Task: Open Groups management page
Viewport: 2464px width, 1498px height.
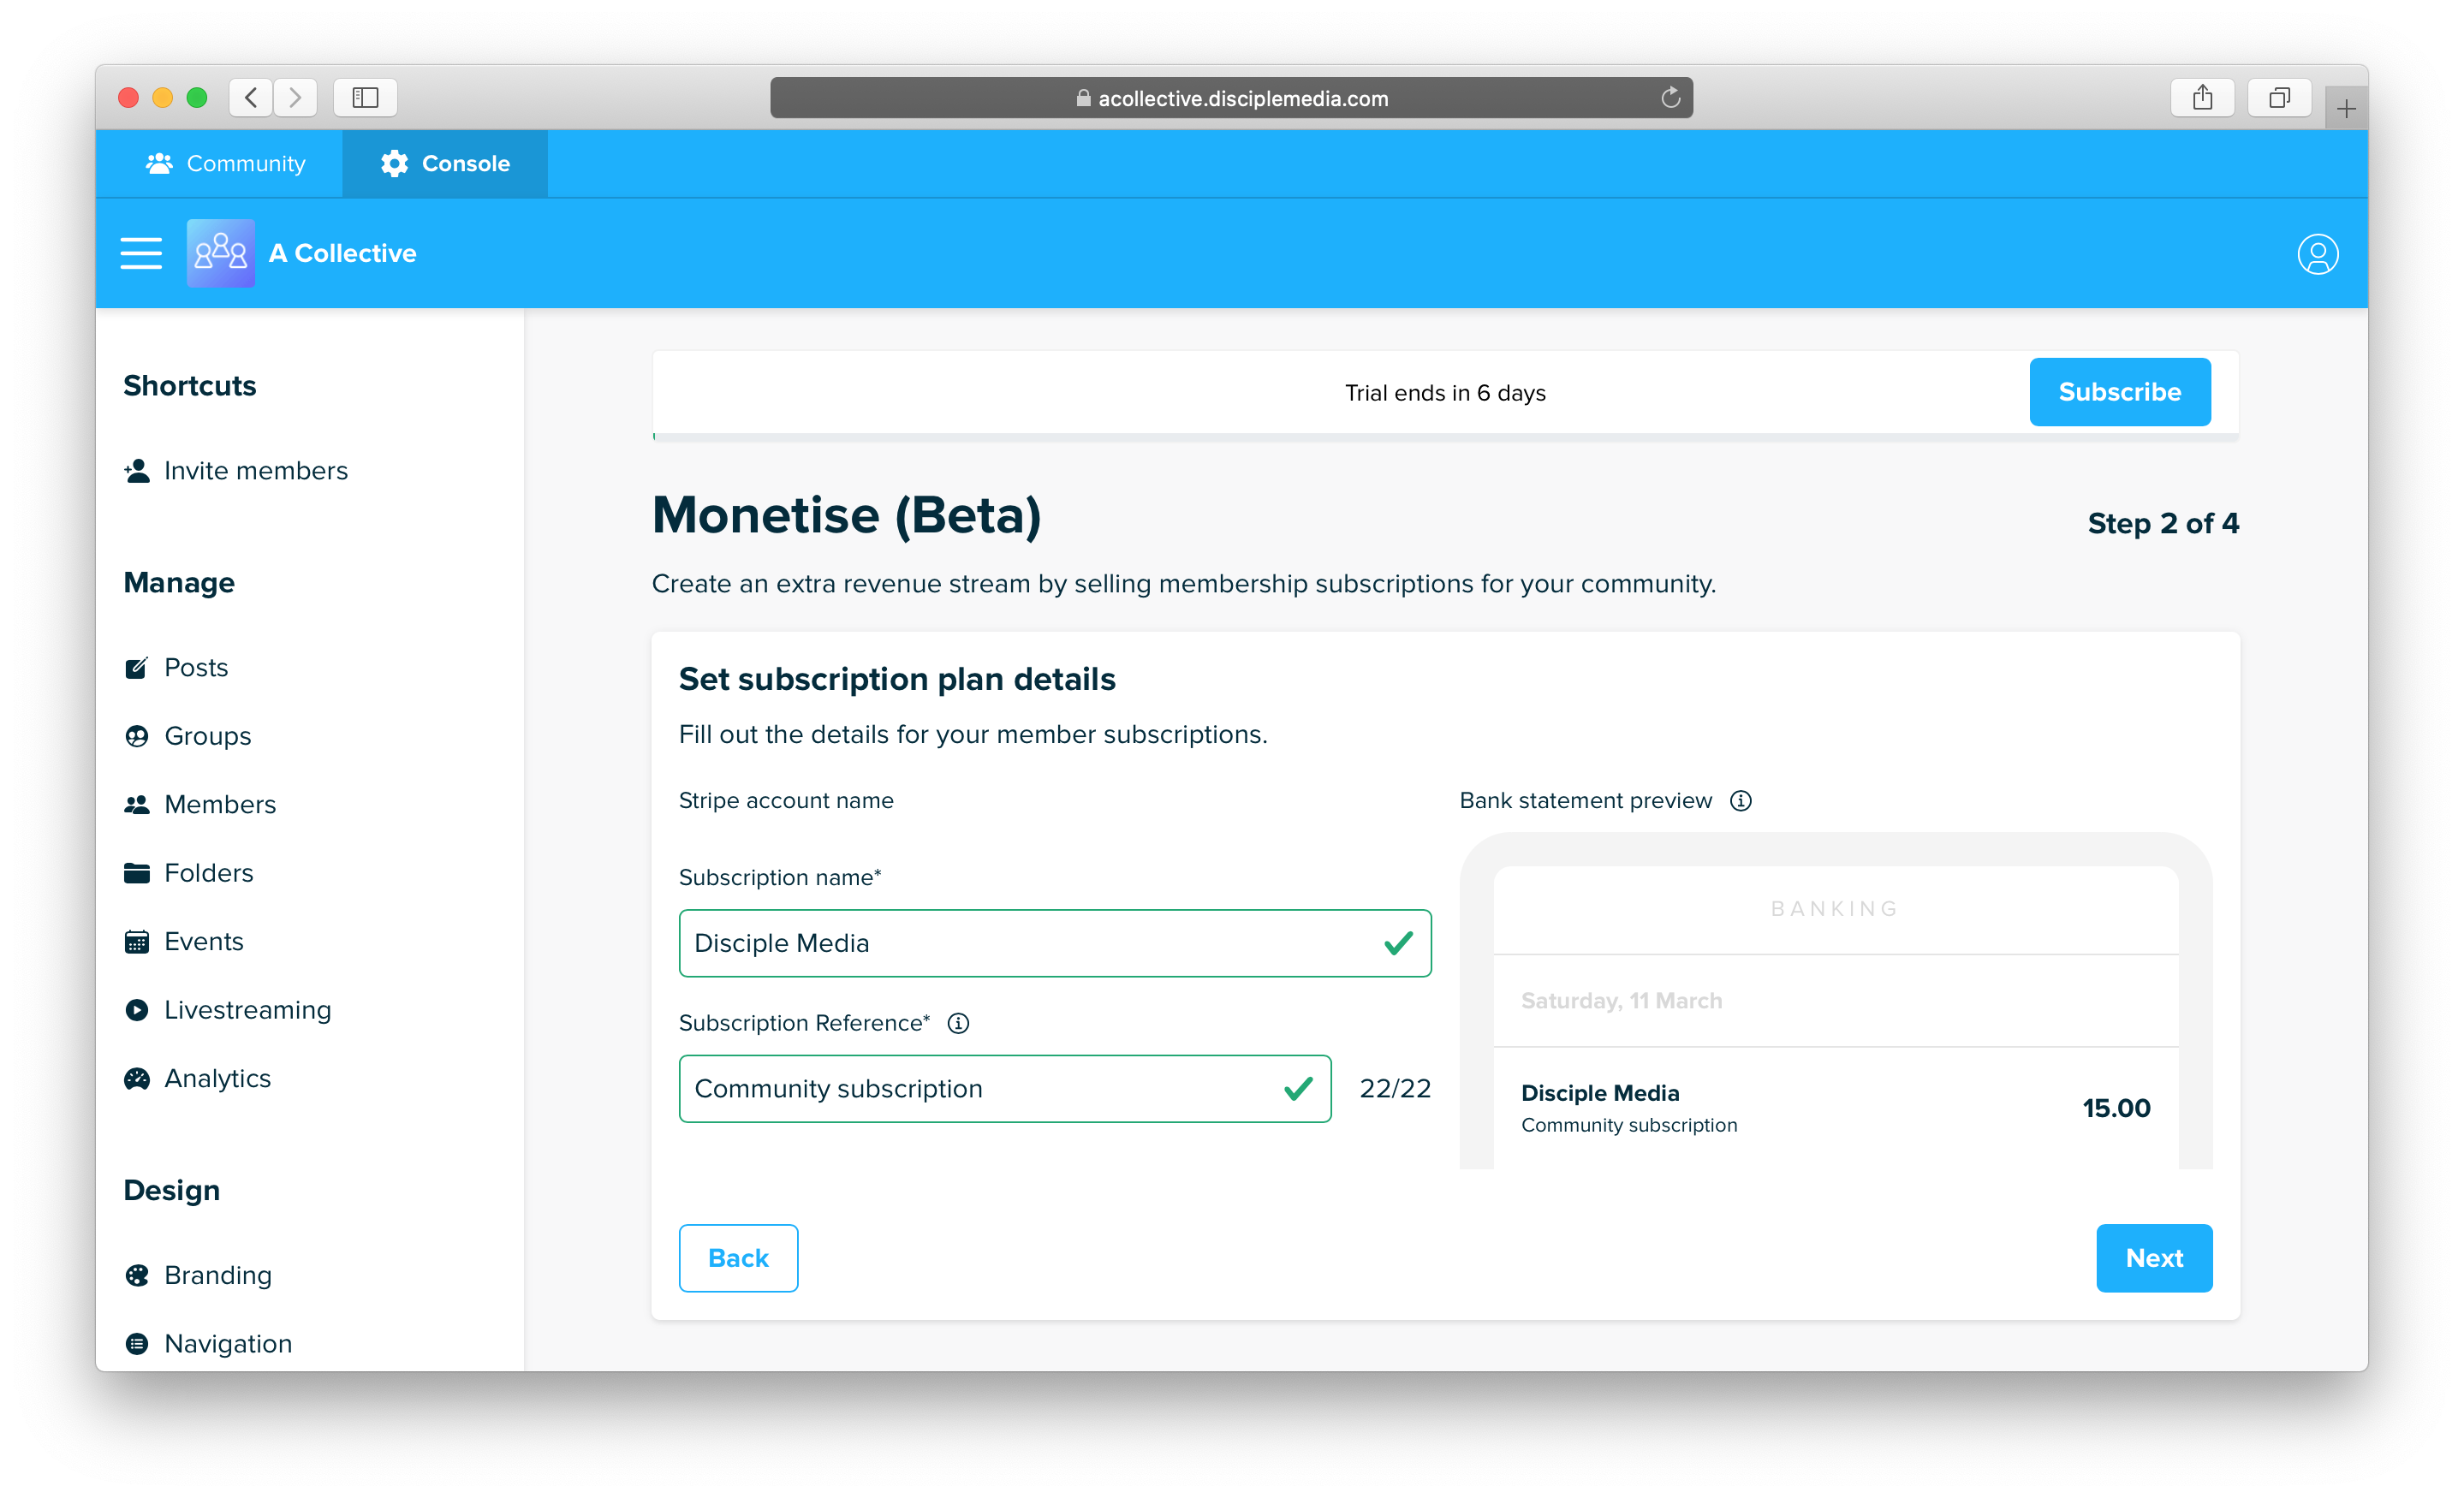Action: tap(188, 736)
